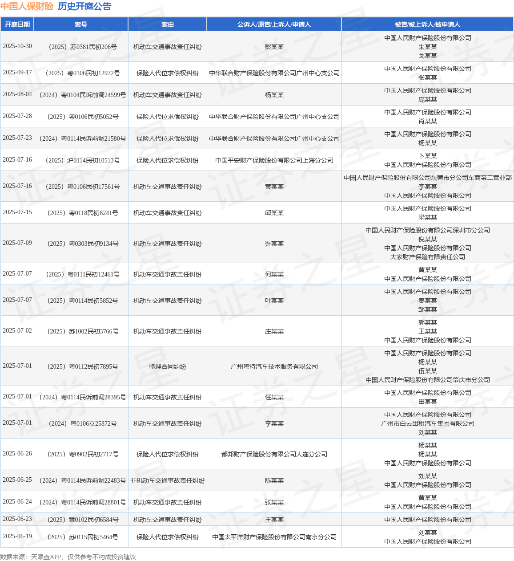Click defendant 卜某某
Image resolution: width=514 pixels, height=561 pixels.
(428, 156)
